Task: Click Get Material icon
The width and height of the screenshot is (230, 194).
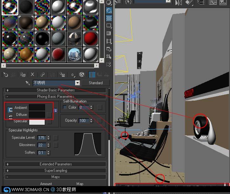Action: click(6, 75)
